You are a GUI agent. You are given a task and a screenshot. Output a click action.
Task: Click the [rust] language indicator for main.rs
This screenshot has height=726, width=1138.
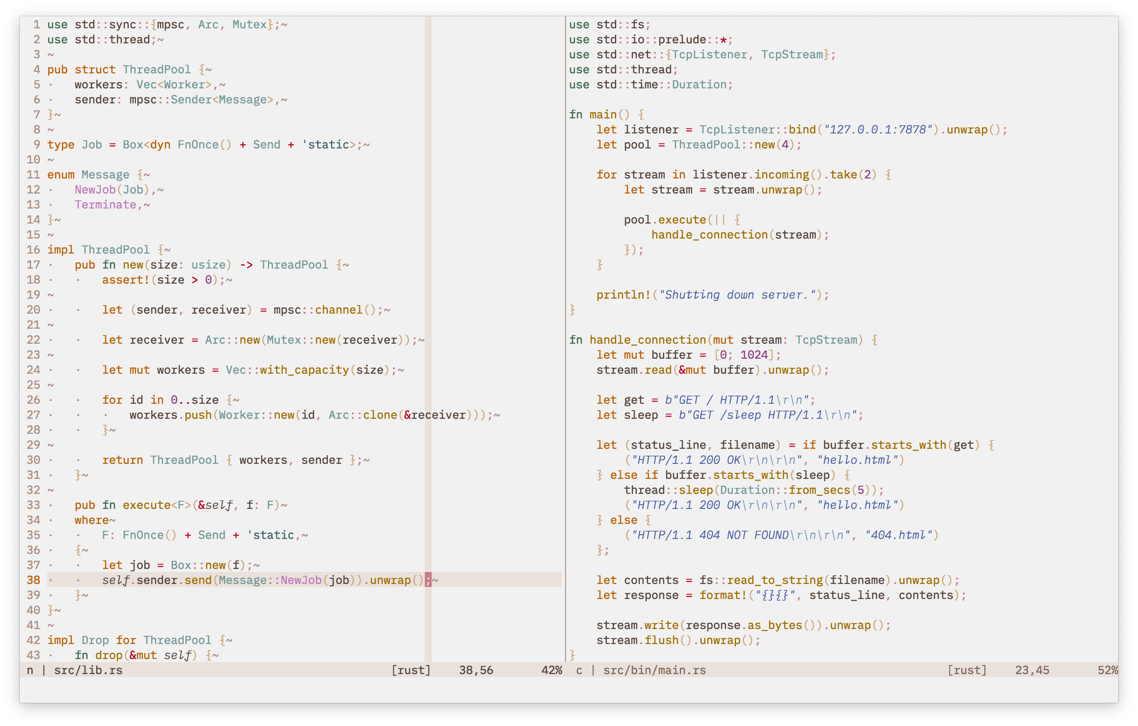pos(967,670)
